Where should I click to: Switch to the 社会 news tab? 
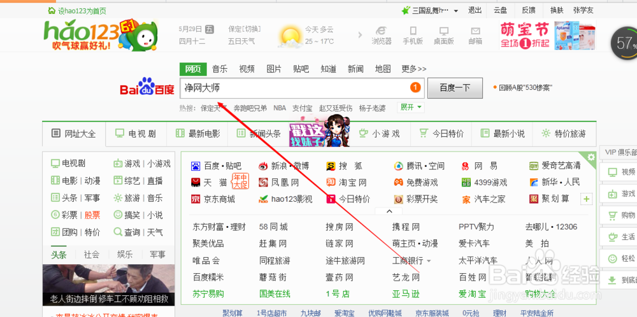tap(92, 255)
